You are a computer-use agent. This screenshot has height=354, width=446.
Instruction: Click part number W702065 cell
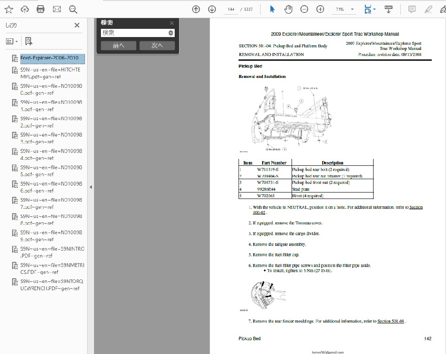[x=266, y=196]
